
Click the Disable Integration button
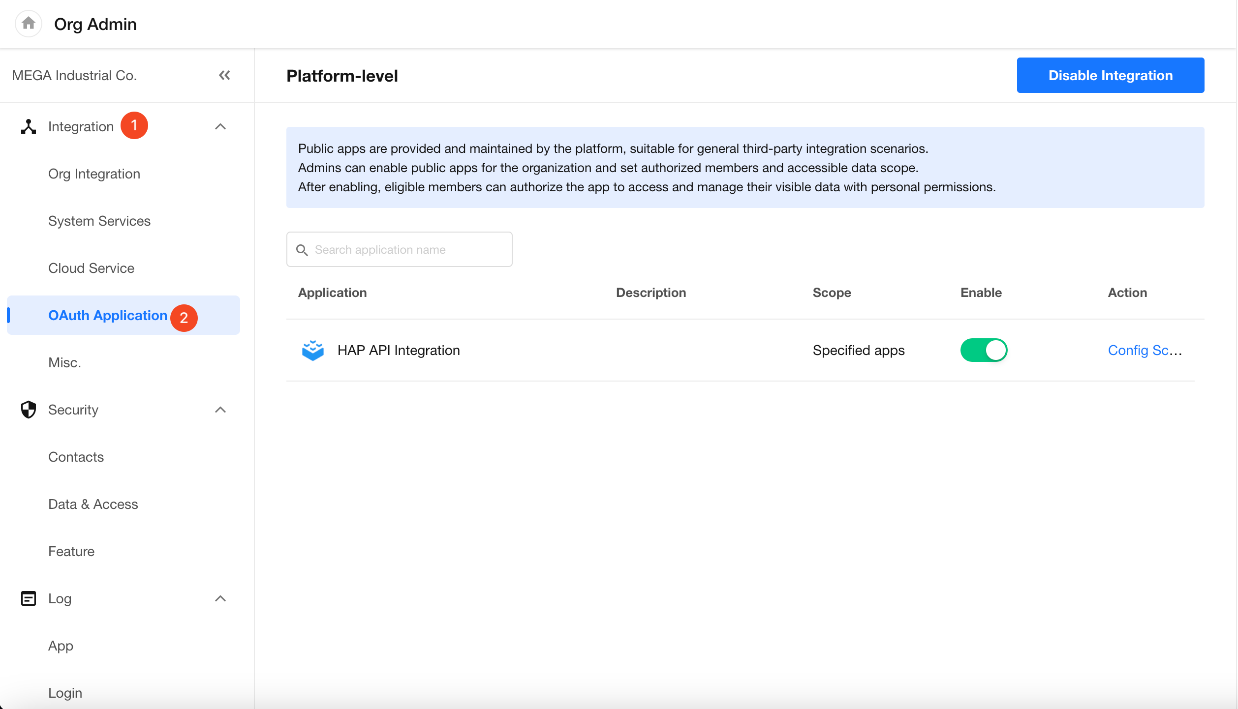click(x=1111, y=75)
